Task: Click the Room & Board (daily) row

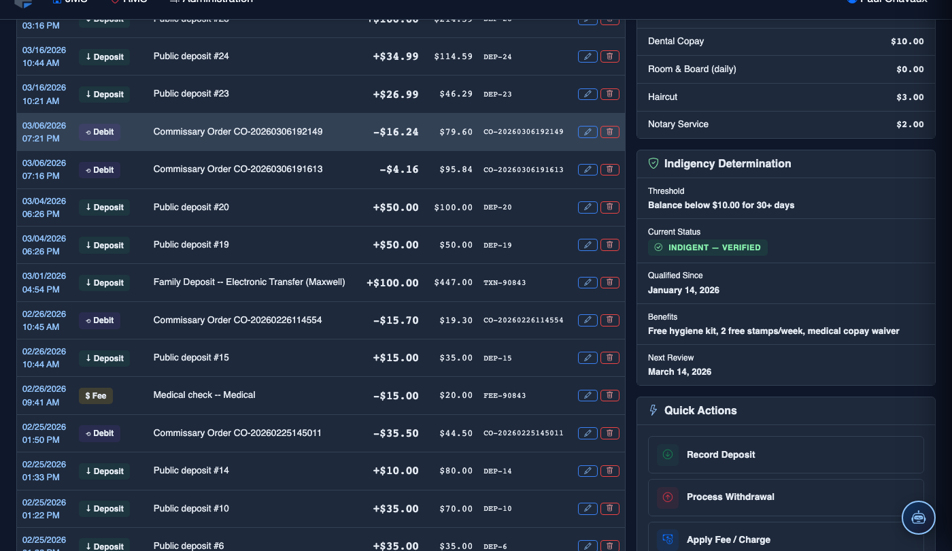Action: point(786,69)
